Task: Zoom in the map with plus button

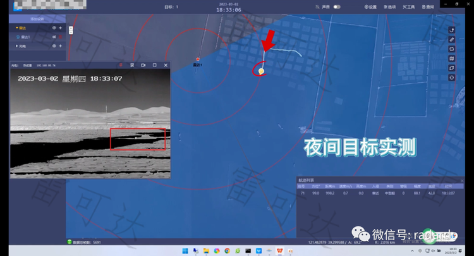Action: click(71, 28)
